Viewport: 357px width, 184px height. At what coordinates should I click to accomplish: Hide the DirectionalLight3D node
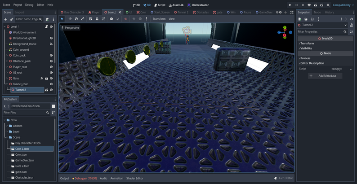(51, 38)
